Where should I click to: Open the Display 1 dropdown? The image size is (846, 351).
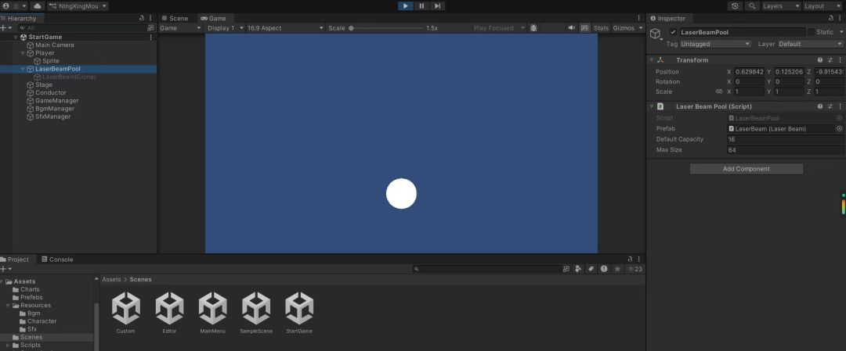point(226,28)
